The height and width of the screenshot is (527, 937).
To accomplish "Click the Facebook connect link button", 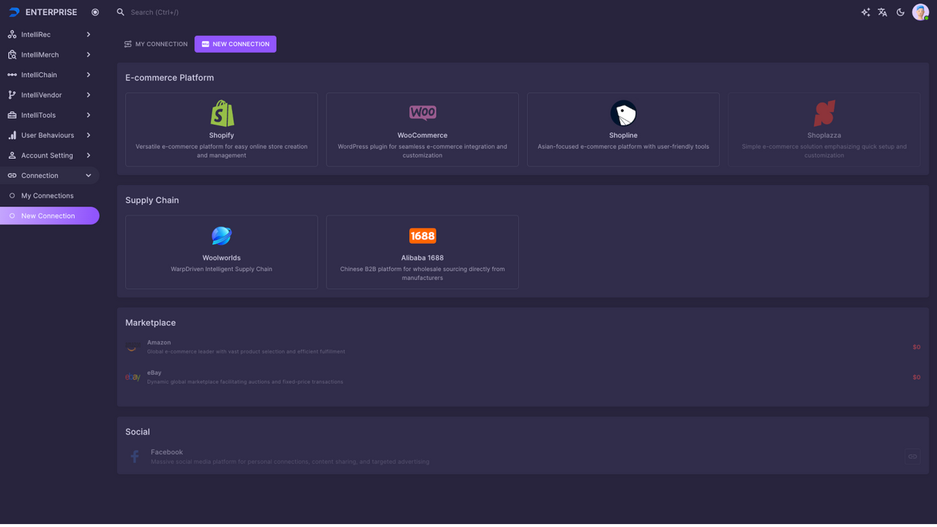I will (913, 457).
